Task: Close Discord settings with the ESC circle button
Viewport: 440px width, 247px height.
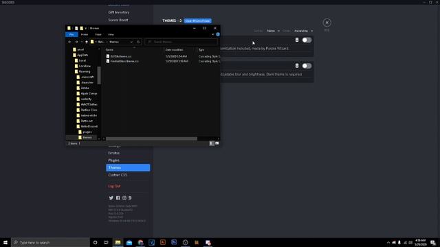Action: tap(327, 23)
